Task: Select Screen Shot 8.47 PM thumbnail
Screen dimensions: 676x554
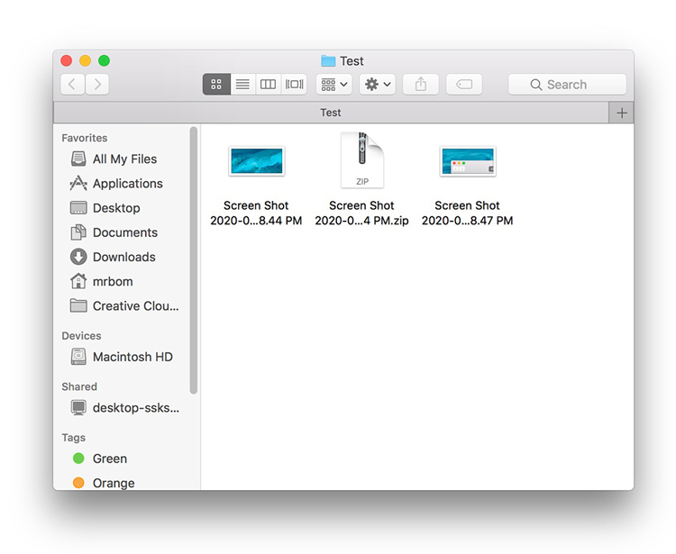Action: [468, 161]
